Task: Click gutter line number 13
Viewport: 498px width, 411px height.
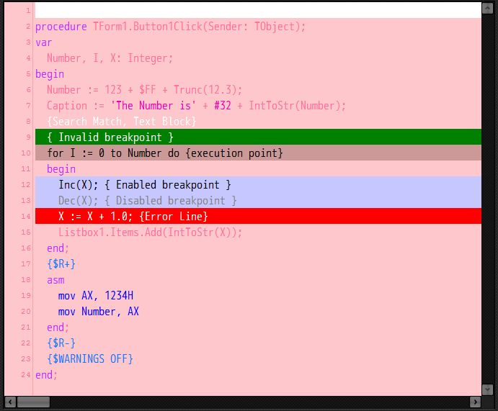Action: (26, 201)
